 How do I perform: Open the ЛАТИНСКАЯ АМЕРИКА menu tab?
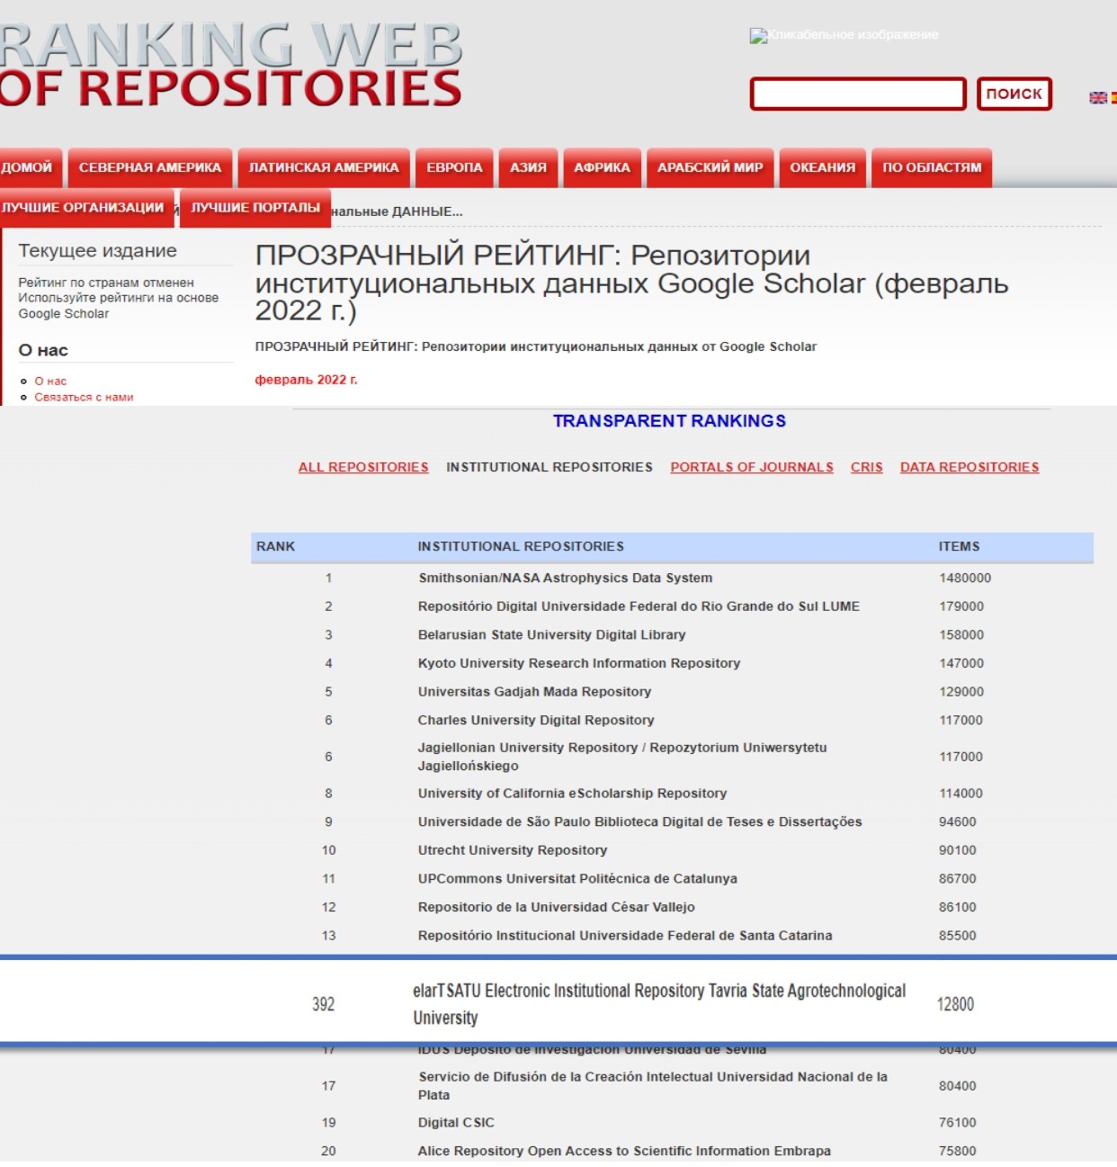click(x=324, y=167)
